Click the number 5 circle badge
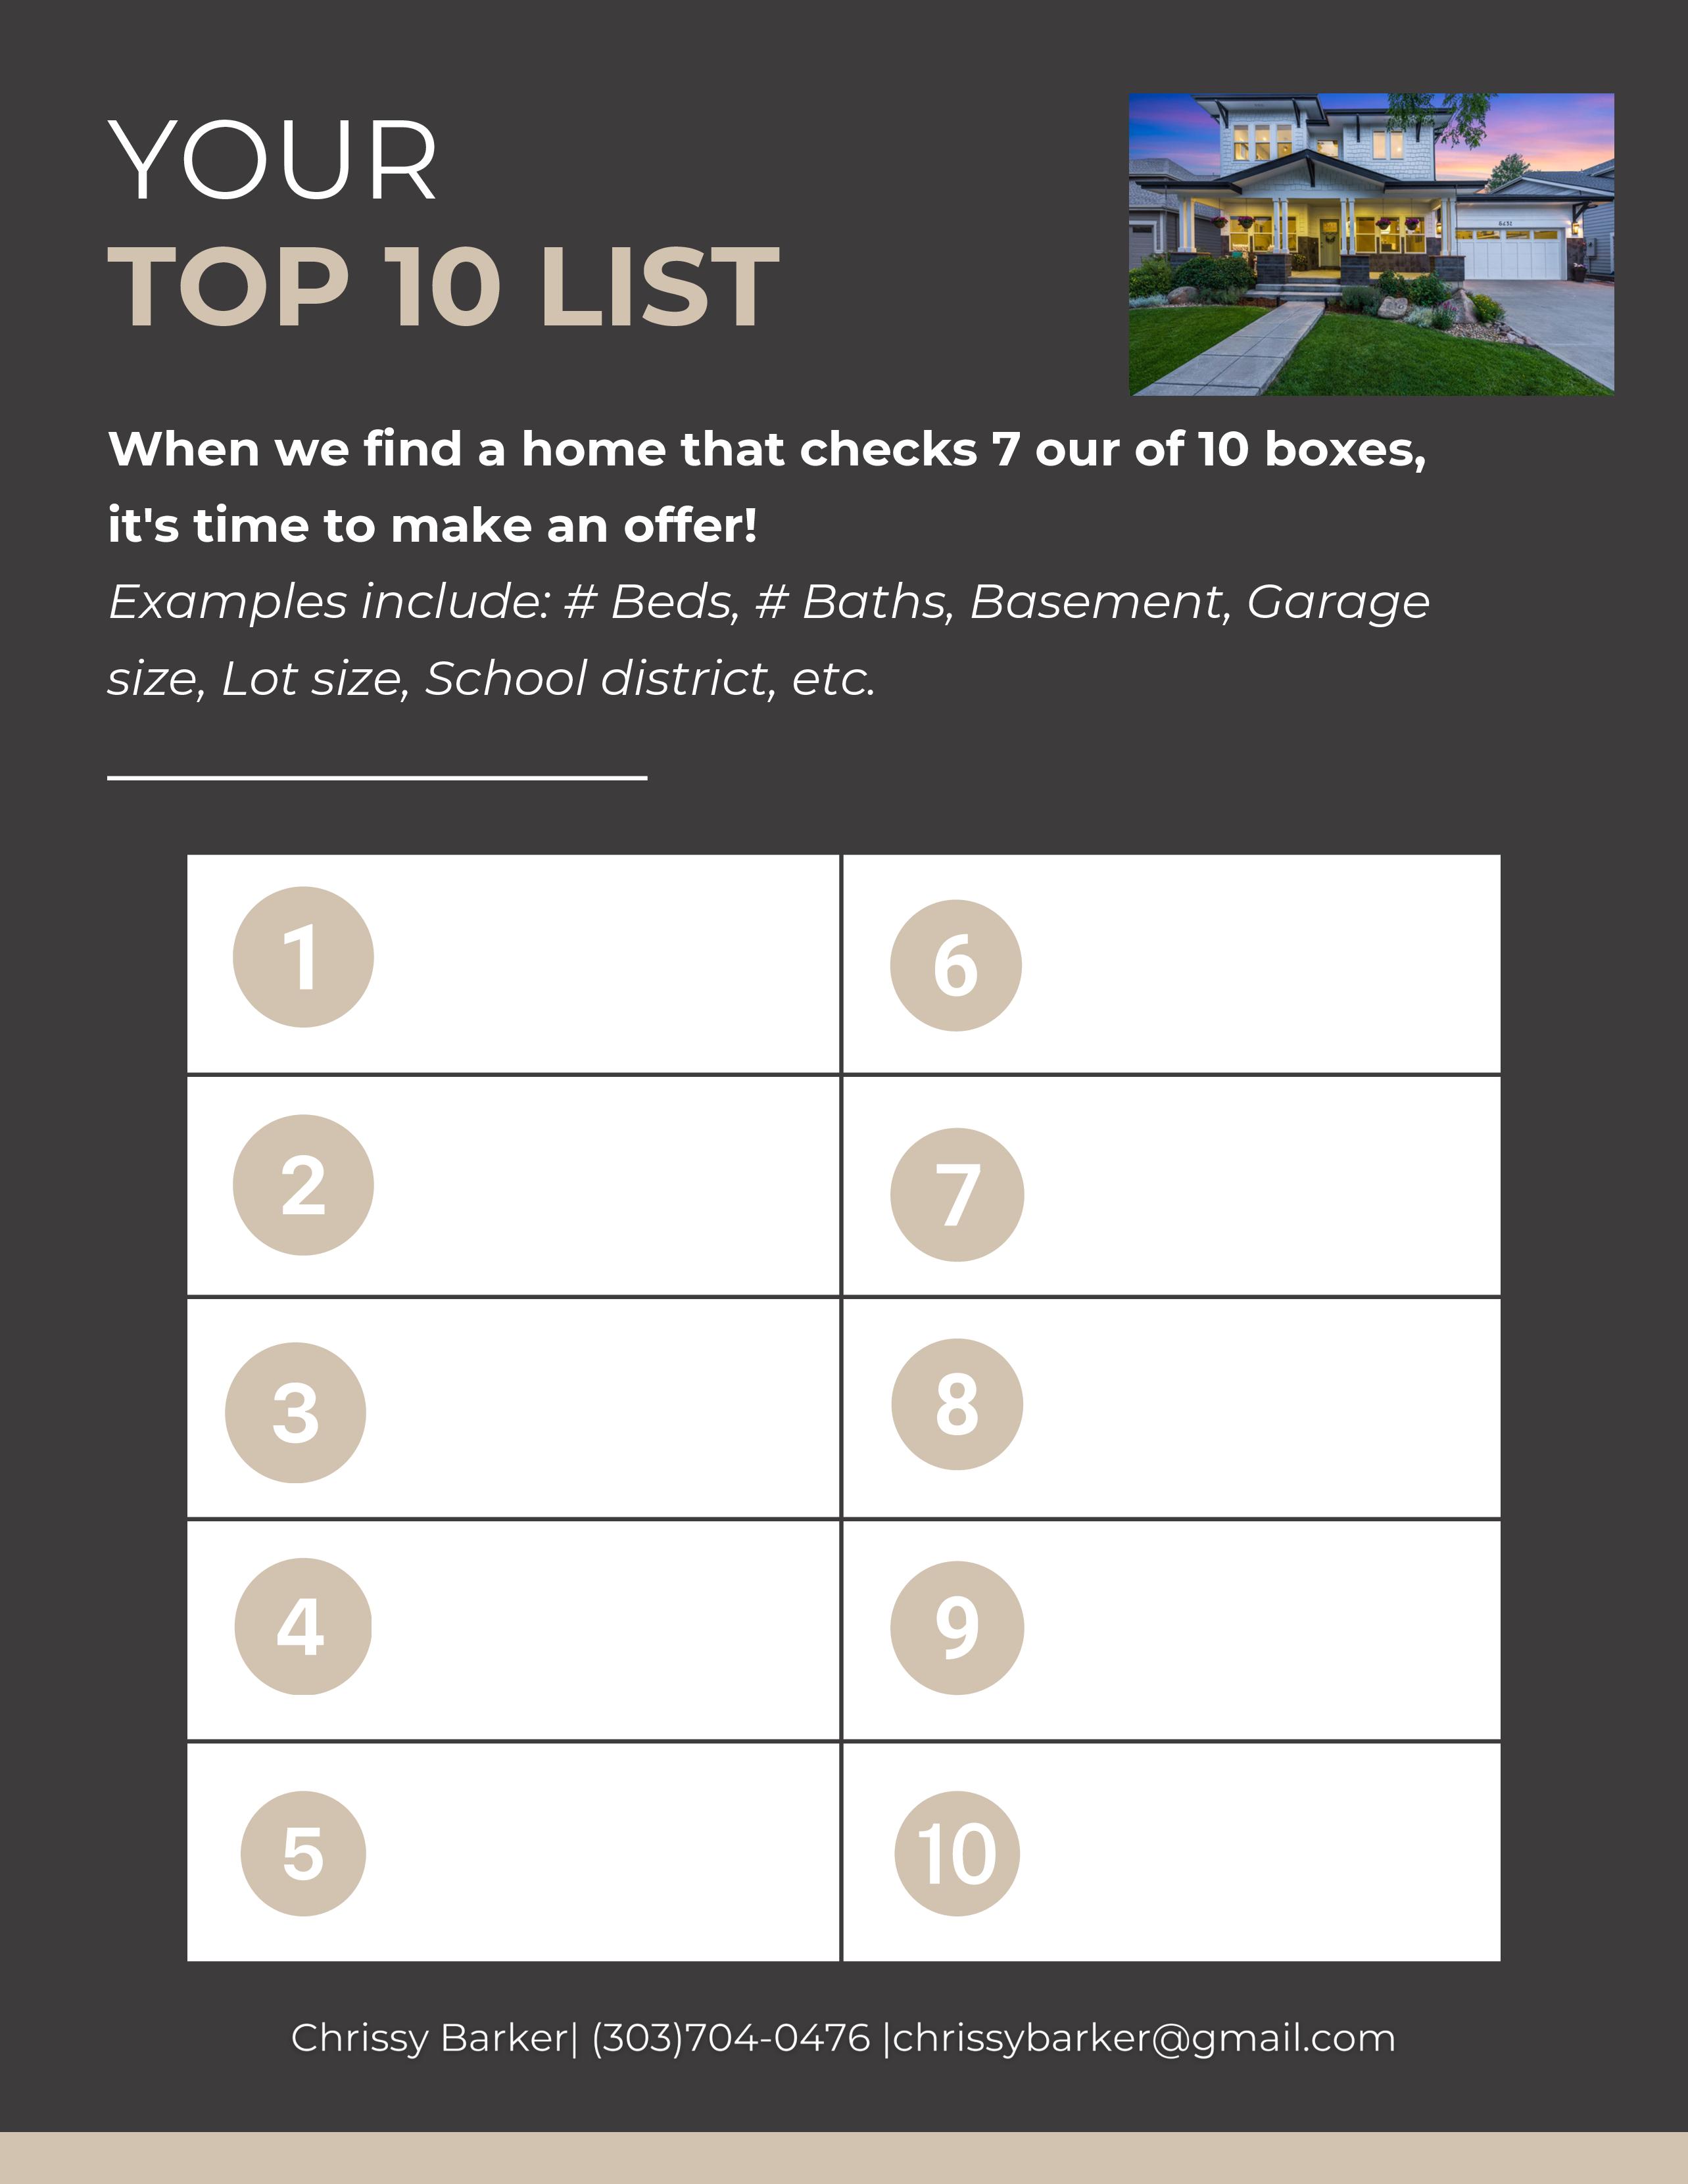The height and width of the screenshot is (2184, 1688). (x=303, y=1853)
